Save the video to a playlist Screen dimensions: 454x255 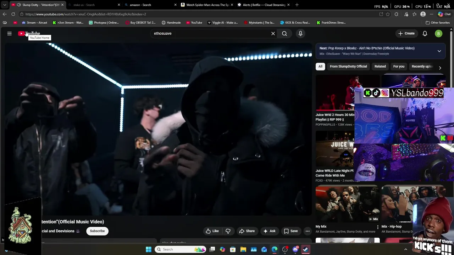pyautogui.click(x=290, y=231)
